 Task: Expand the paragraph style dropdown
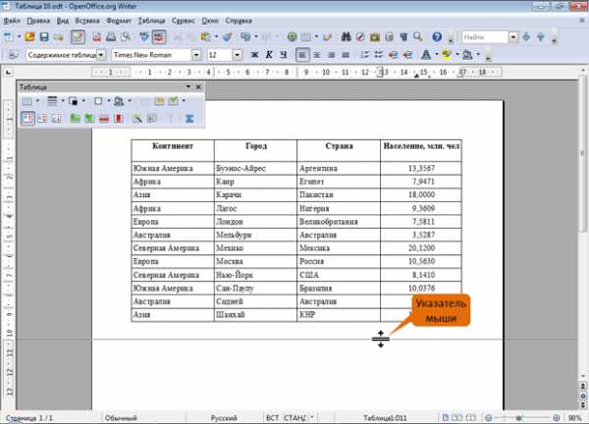pyautogui.click(x=101, y=55)
